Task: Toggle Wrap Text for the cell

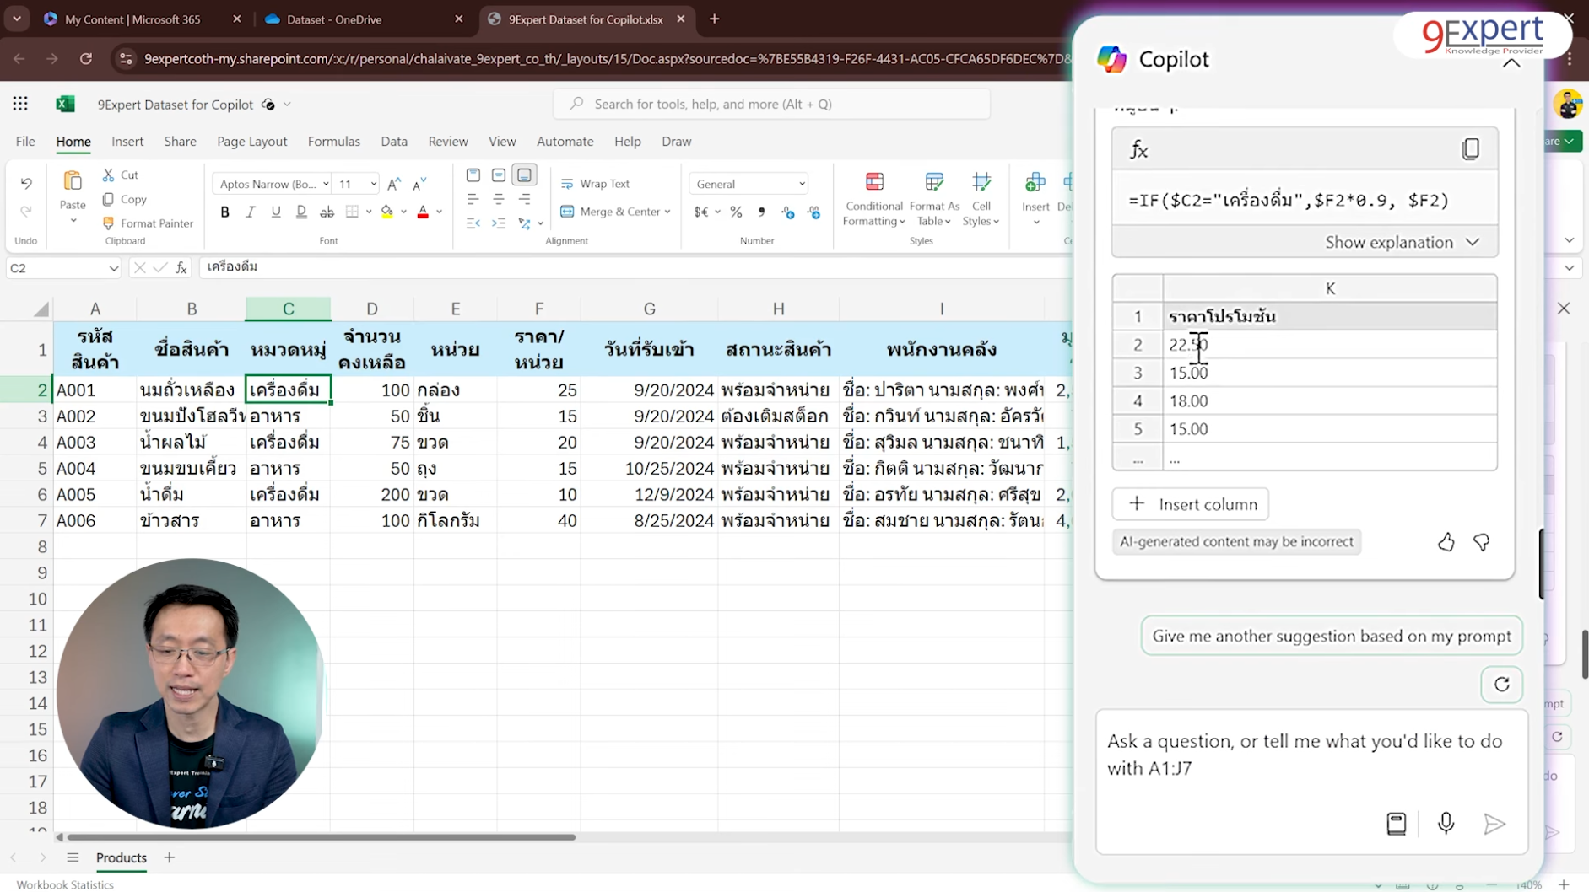Action: (596, 184)
